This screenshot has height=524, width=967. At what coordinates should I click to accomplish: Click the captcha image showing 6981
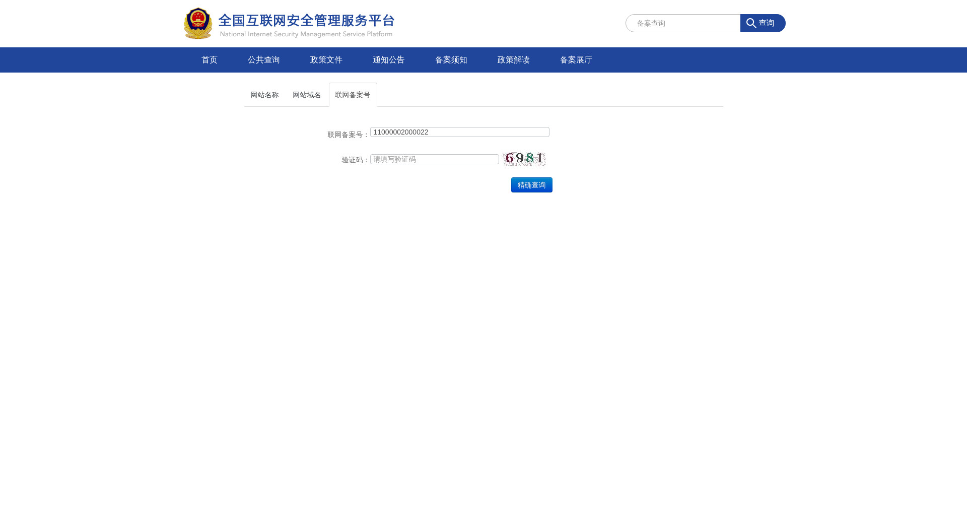pyautogui.click(x=524, y=159)
